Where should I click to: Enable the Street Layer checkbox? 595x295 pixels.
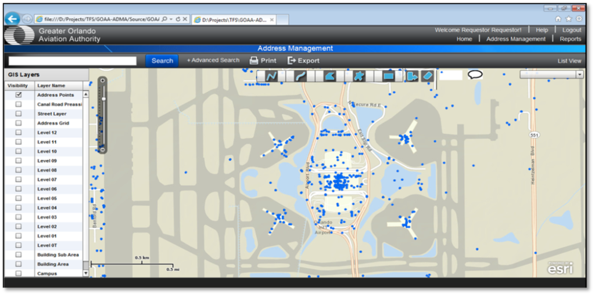click(x=19, y=114)
